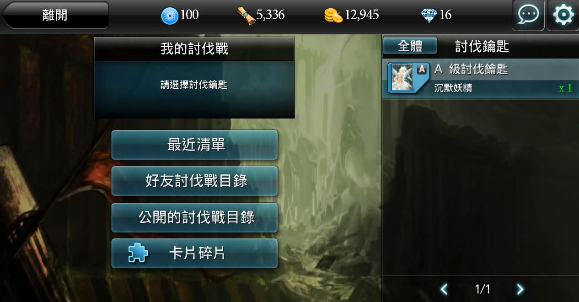Open the chat speech bubble icon
This screenshot has height=302, width=579.
click(x=528, y=15)
